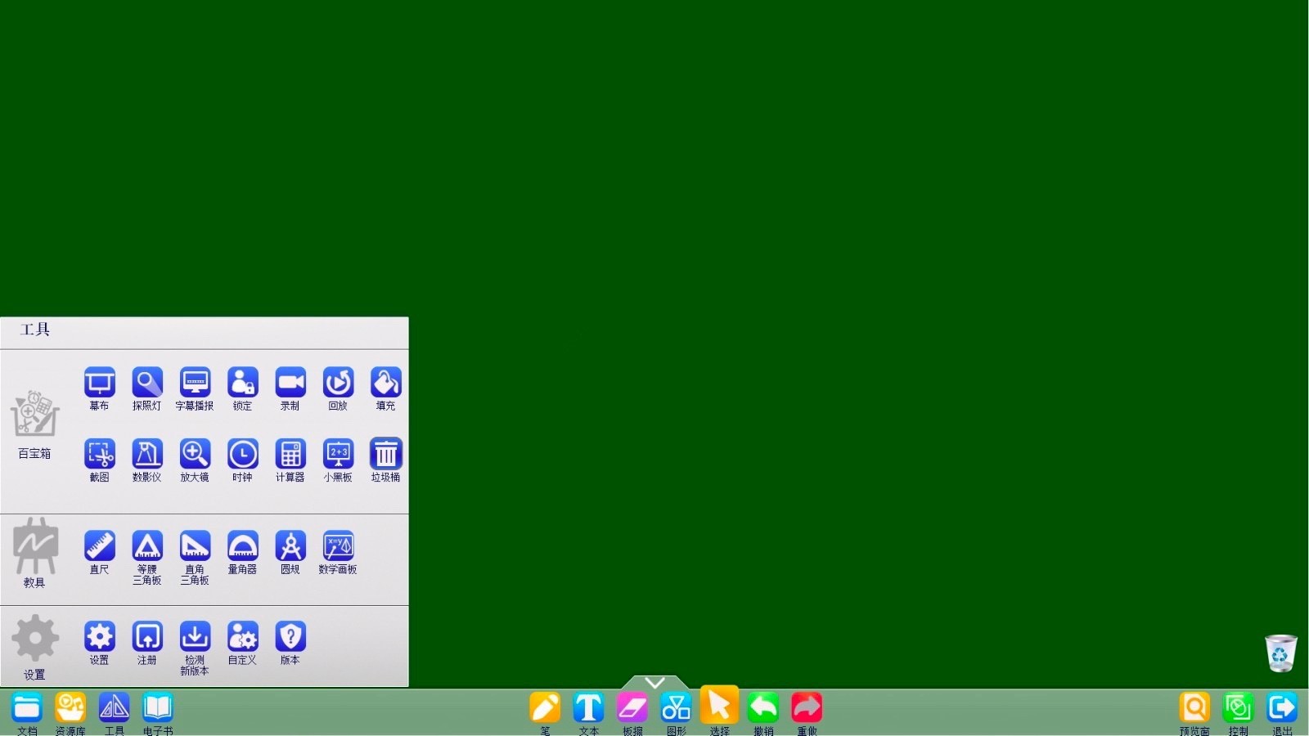Screen dimensions: 1309x736
Task: Open the 电子书 e-book button
Action: click(158, 708)
